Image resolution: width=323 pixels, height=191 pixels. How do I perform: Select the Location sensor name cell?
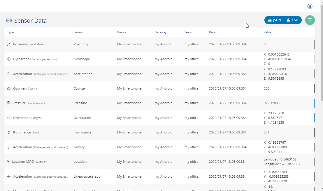pyautogui.click(x=80, y=162)
